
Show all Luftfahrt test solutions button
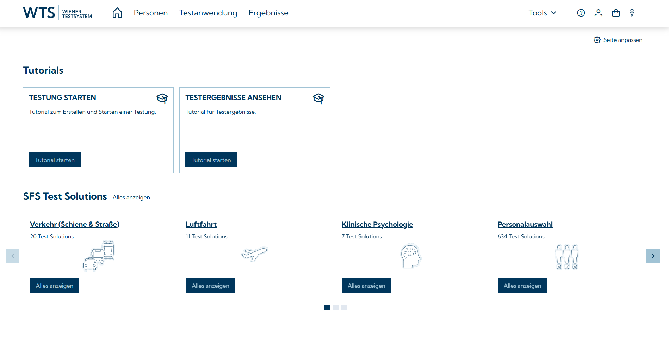point(210,286)
